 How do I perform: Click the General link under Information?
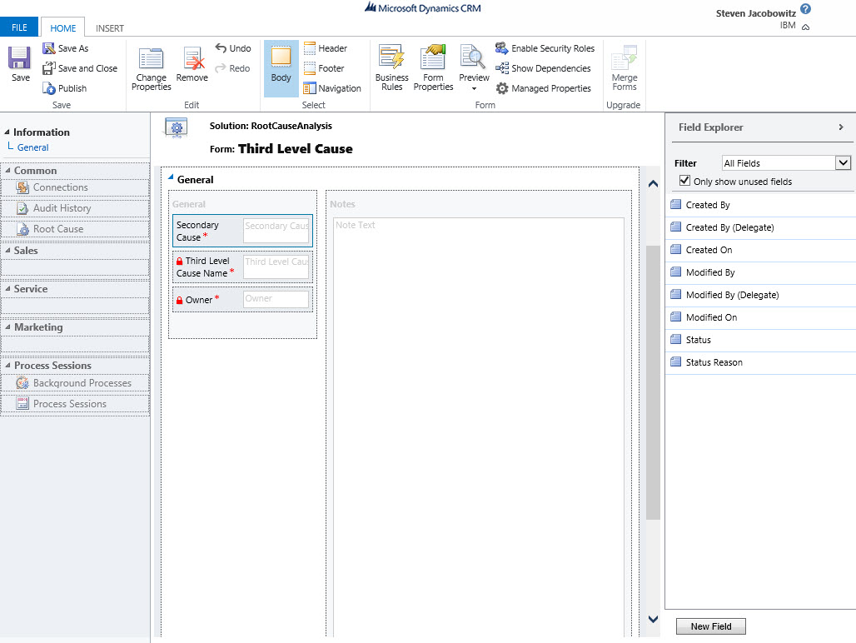tap(33, 147)
